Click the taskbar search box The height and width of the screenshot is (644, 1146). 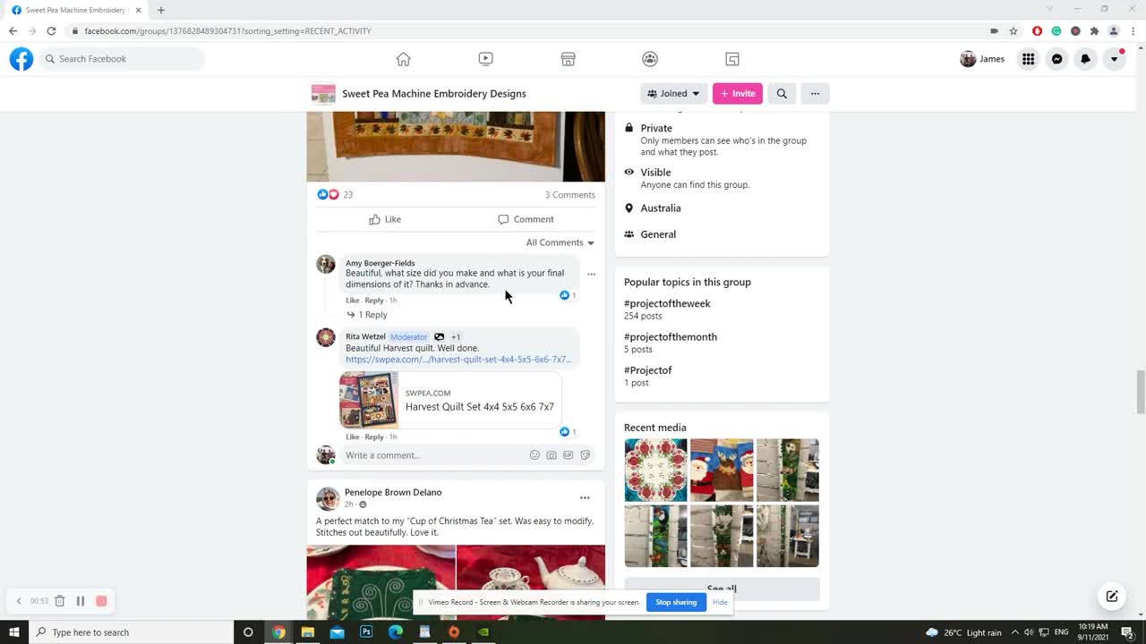click(132, 632)
